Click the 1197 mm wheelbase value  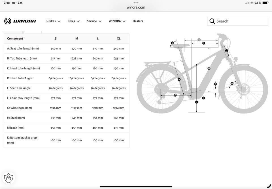click(77, 108)
